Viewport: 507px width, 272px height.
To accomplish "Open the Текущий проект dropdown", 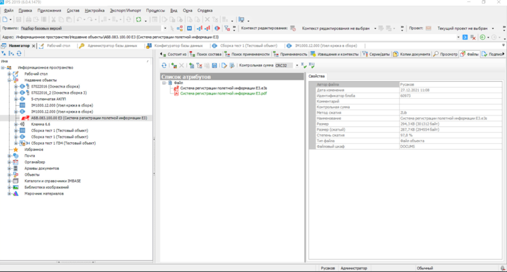I will pos(492,29).
